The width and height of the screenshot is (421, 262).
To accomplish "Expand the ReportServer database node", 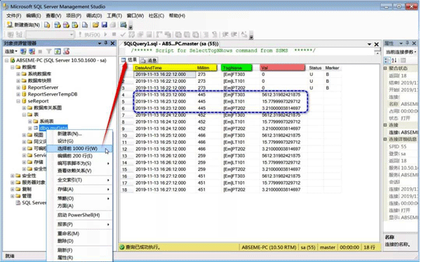I will click(18, 87).
